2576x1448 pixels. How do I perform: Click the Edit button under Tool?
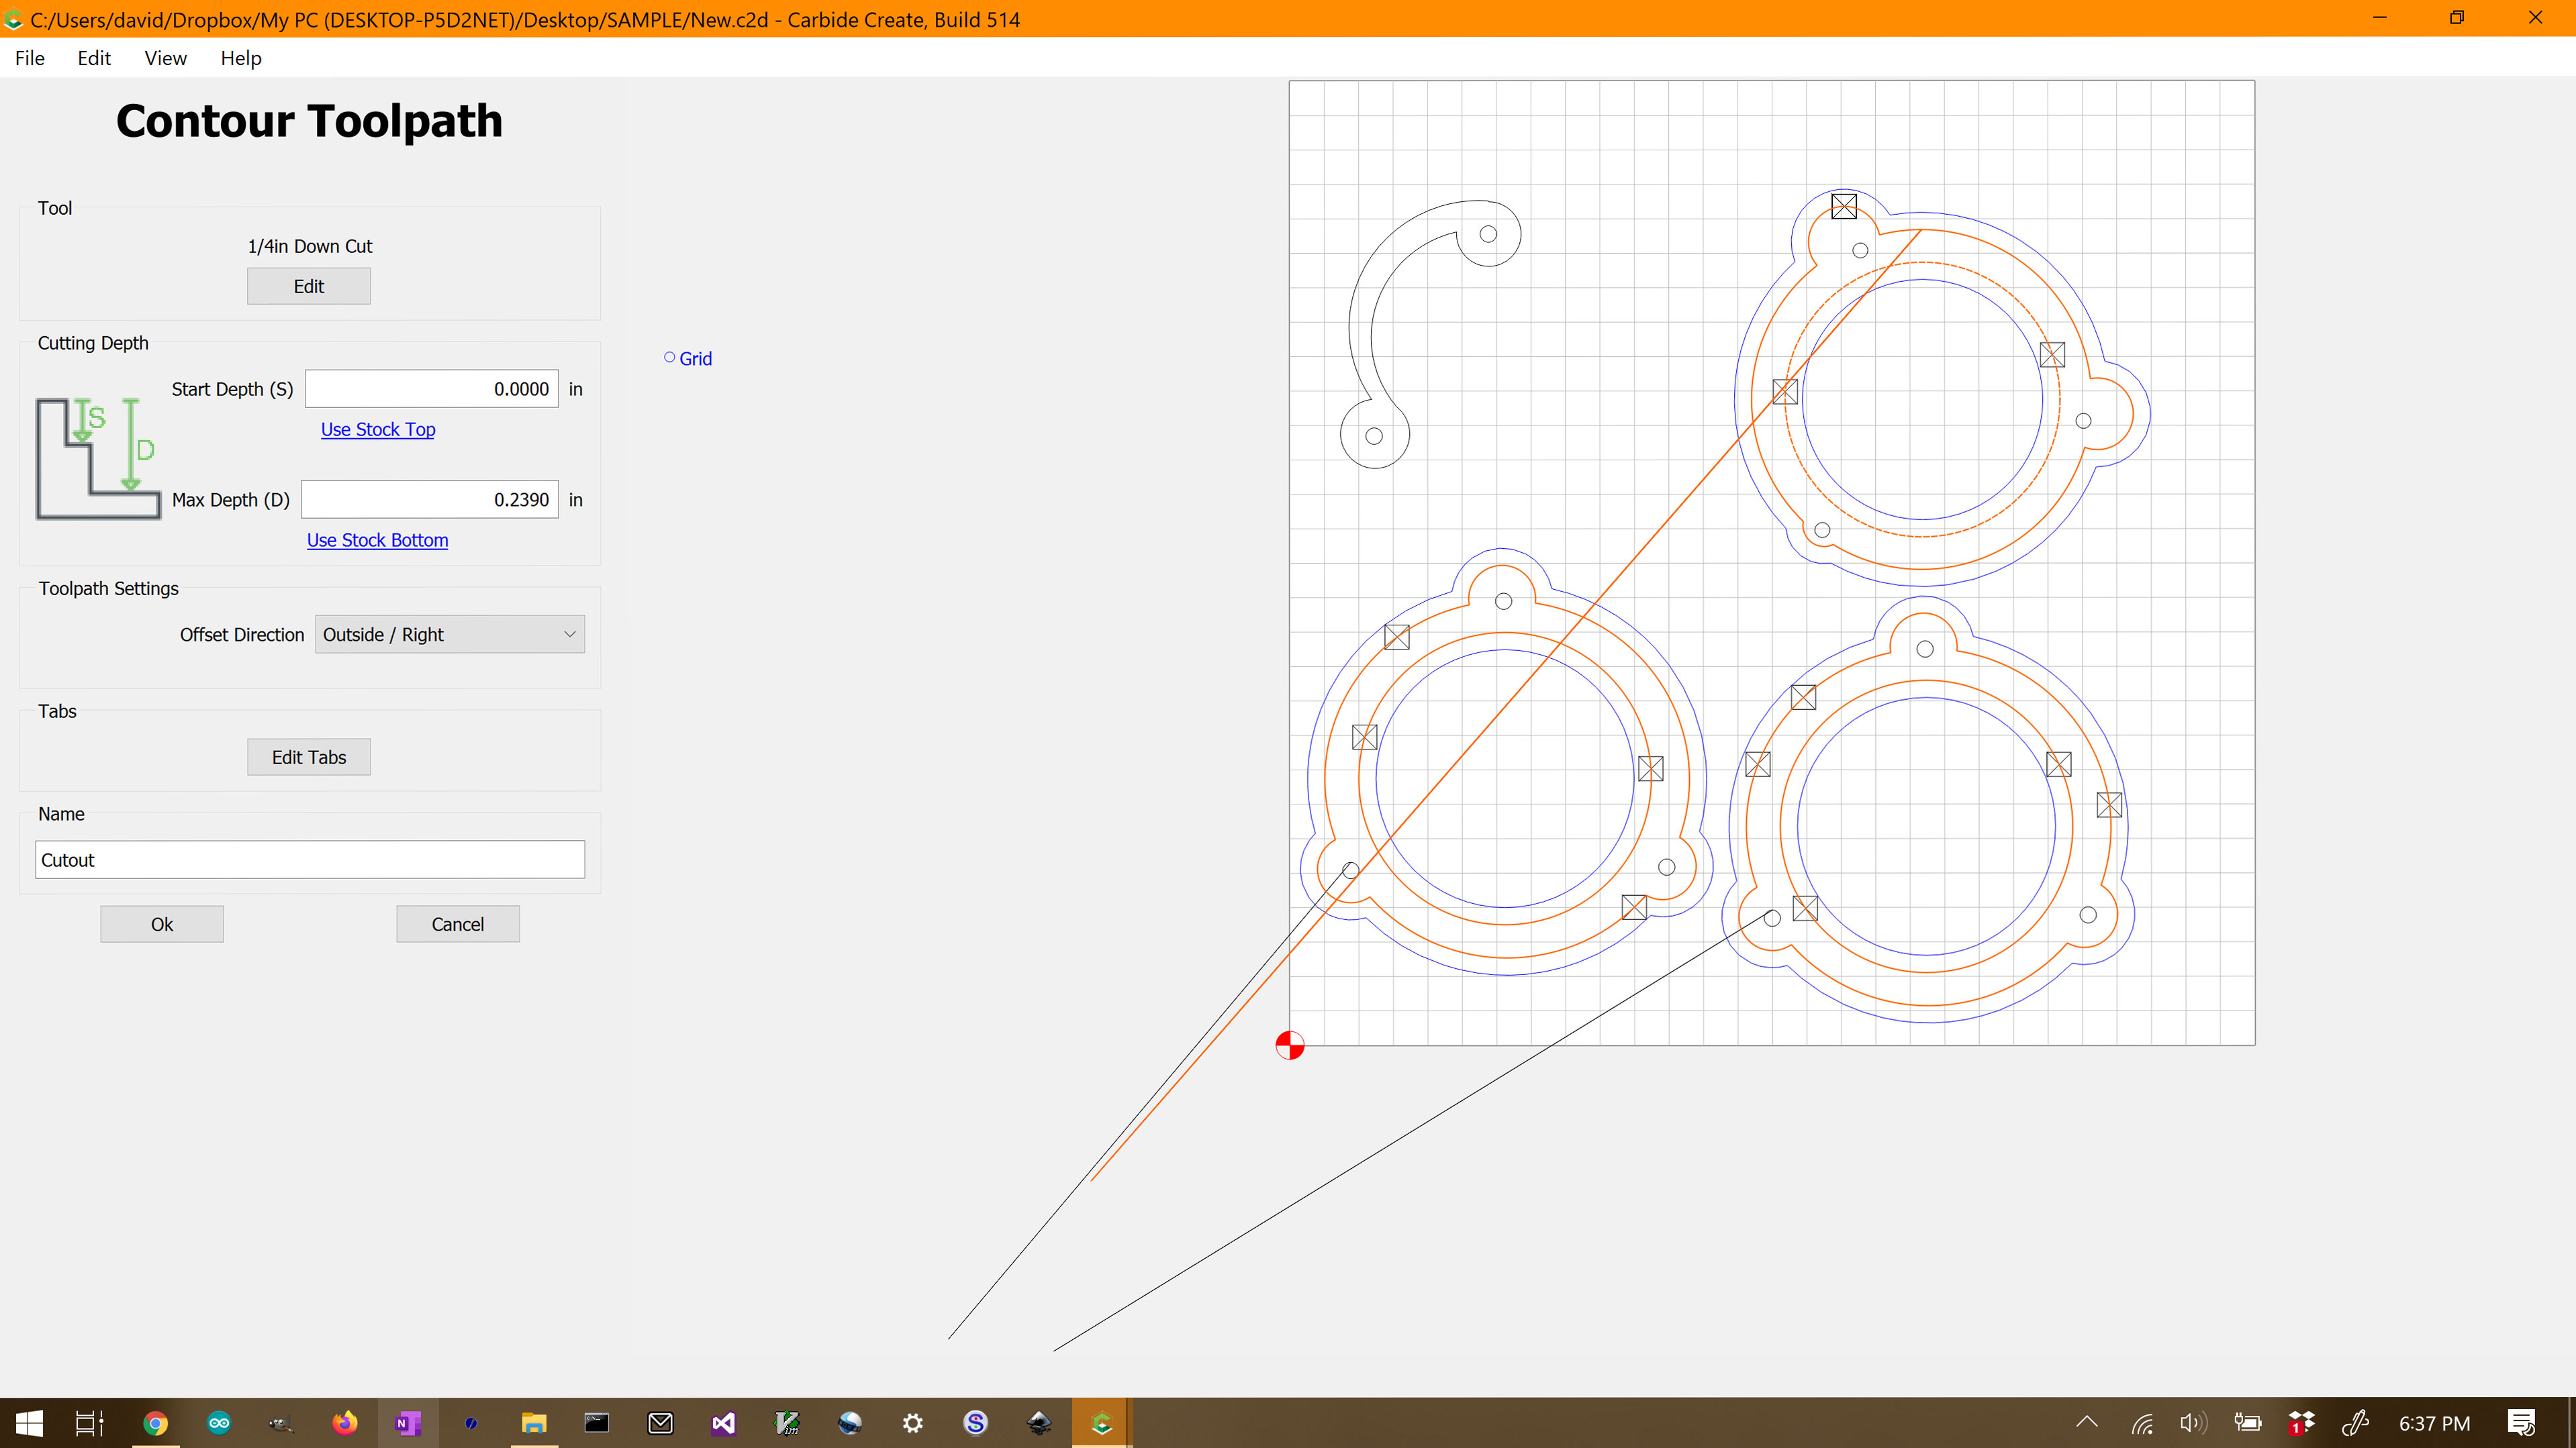tap(309, 286)
